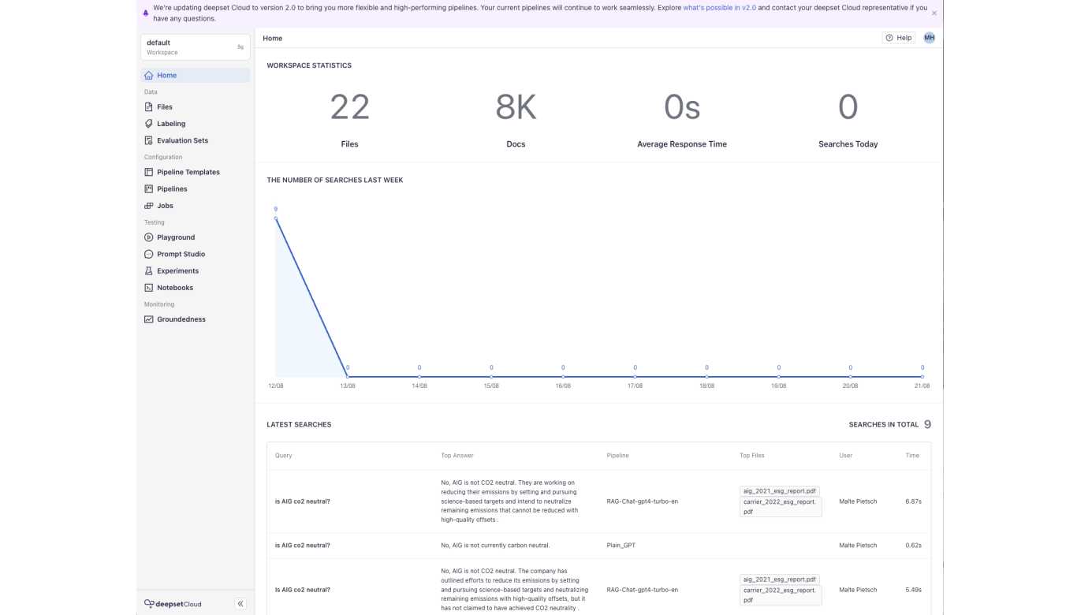
Task: Open Notebooks via its sidebar icon
Action: 149,289
